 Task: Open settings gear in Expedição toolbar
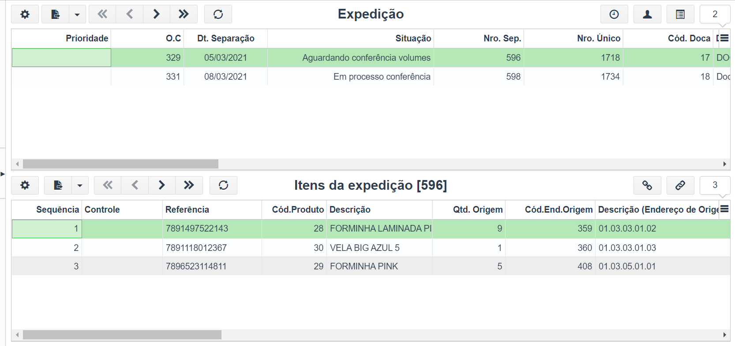[x=25, y=14]
